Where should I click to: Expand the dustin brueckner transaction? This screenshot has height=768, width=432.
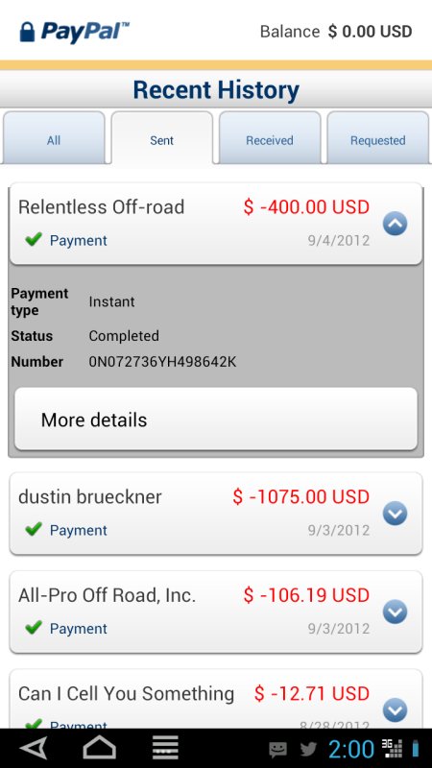[395, 514]
